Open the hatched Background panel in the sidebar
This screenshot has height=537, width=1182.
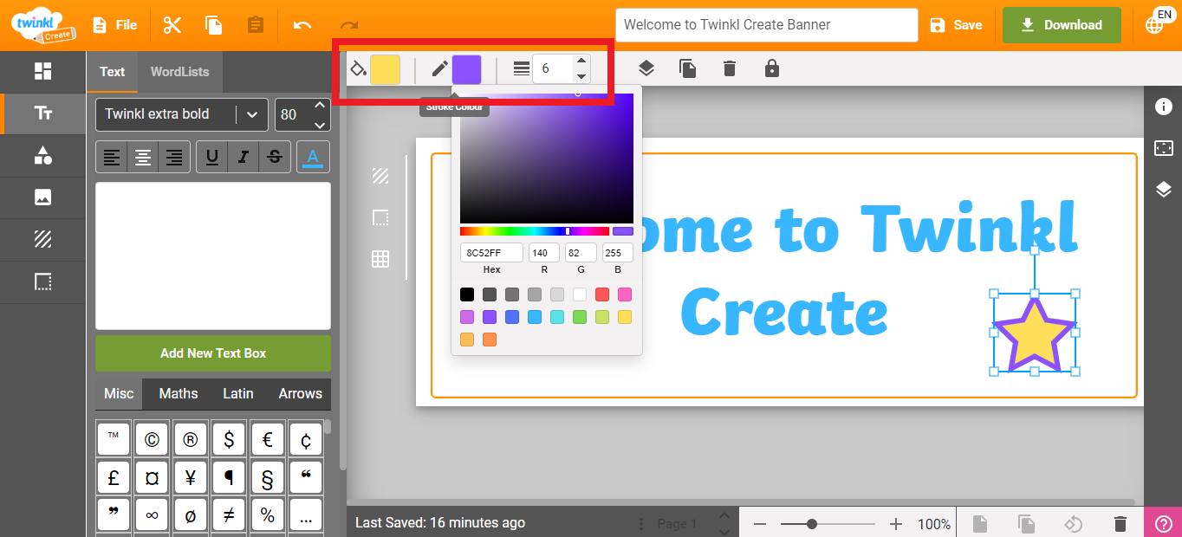coord(42,240)
